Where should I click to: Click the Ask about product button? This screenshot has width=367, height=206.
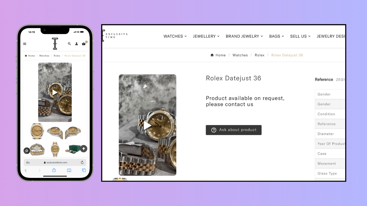coord(234,130)
